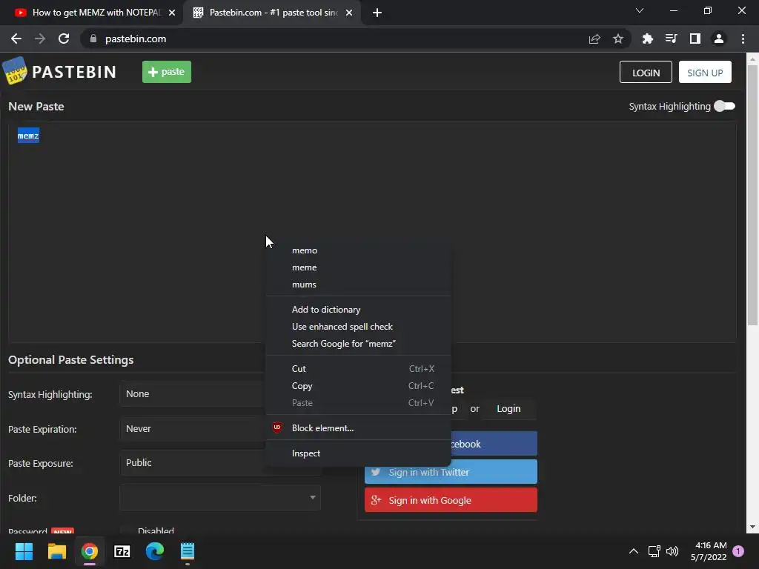Open a new browser tab with plus
Viewport: 759px width, 569px height.
(x=377, y=13)
